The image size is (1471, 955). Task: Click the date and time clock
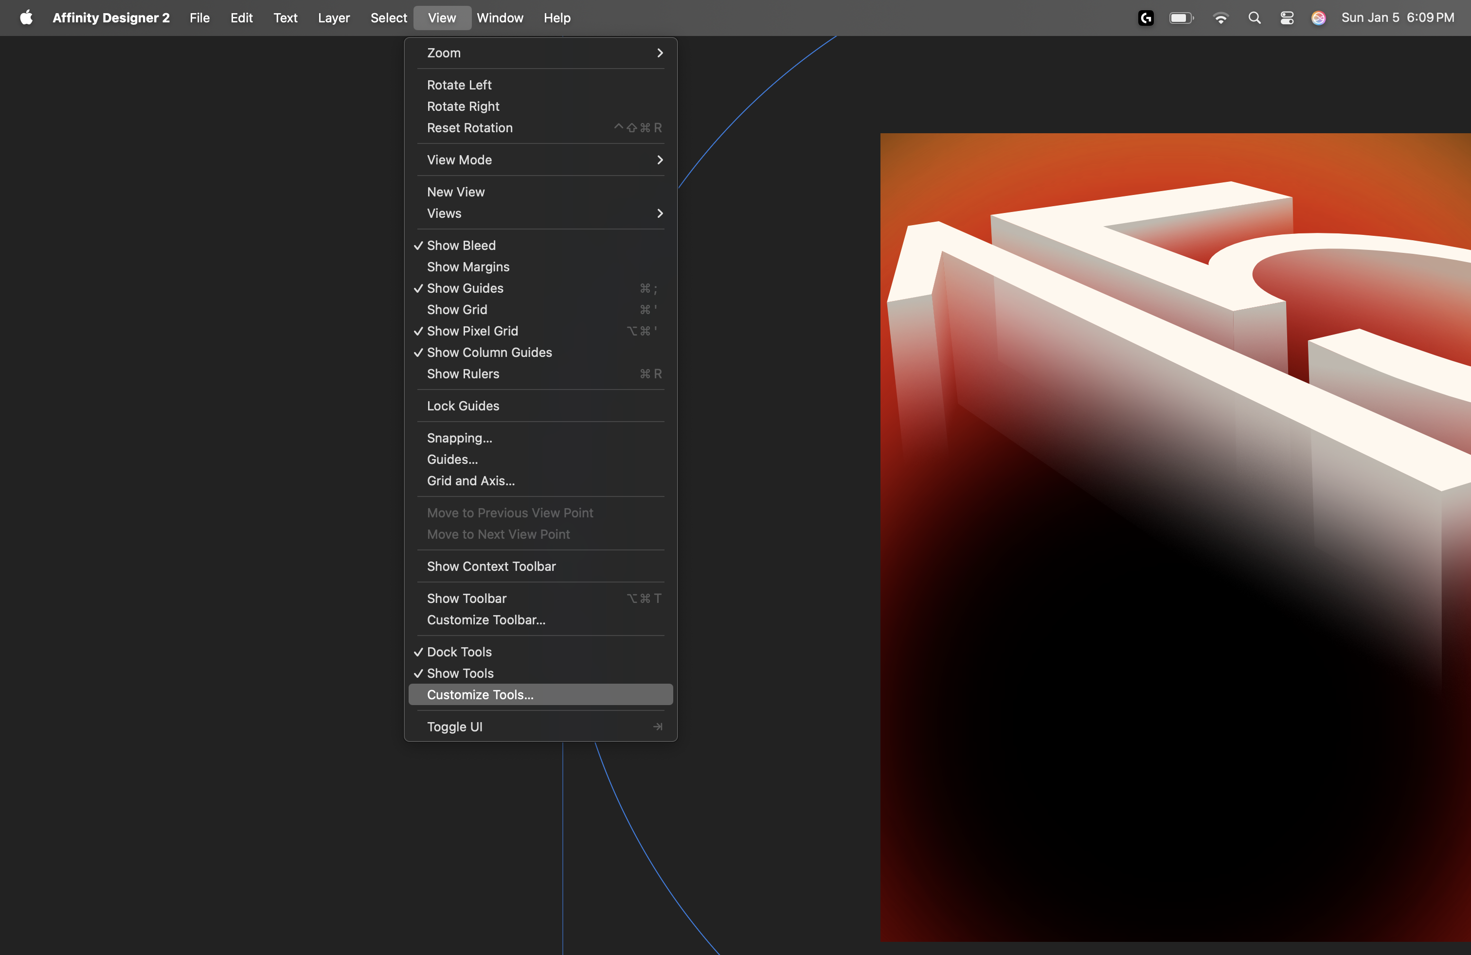pyautogui.click(x=1397, y=18)
